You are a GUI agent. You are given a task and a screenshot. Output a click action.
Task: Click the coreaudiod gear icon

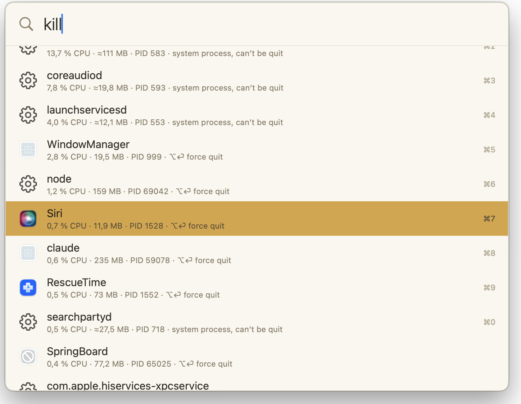pos(28,81)
